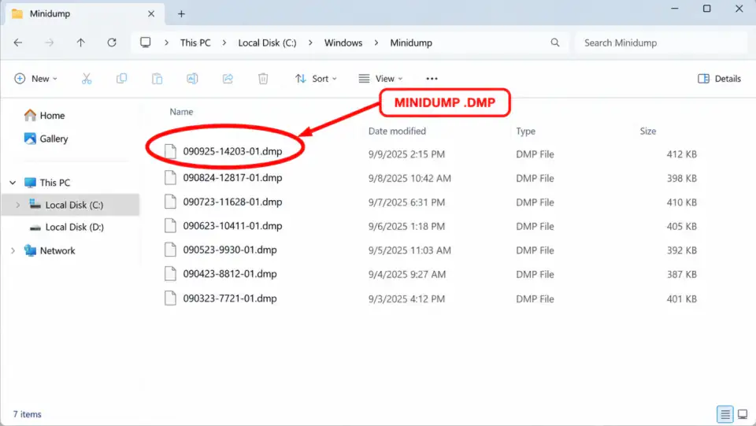
Task: Select file 090323-7721-01.dmp
Action: pyautogui.click(x=230, y=298)
